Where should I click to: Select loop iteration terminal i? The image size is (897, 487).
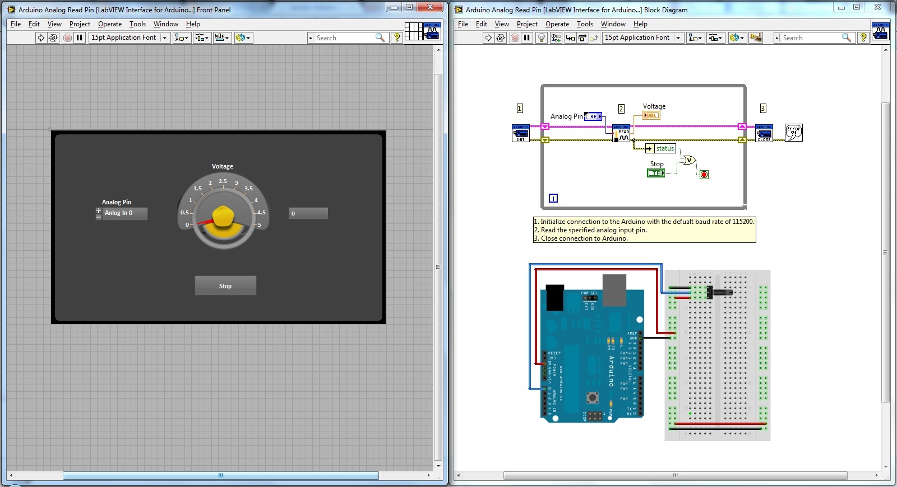553,198
